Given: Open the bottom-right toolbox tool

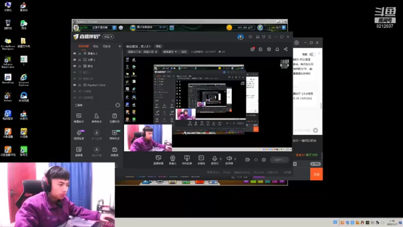Looking at the screenshot, I should (x=114, y=151).
